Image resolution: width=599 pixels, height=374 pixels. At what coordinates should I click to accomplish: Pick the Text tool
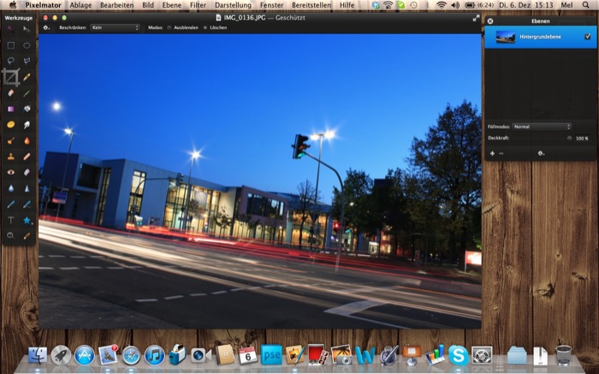tap(10, 219)
